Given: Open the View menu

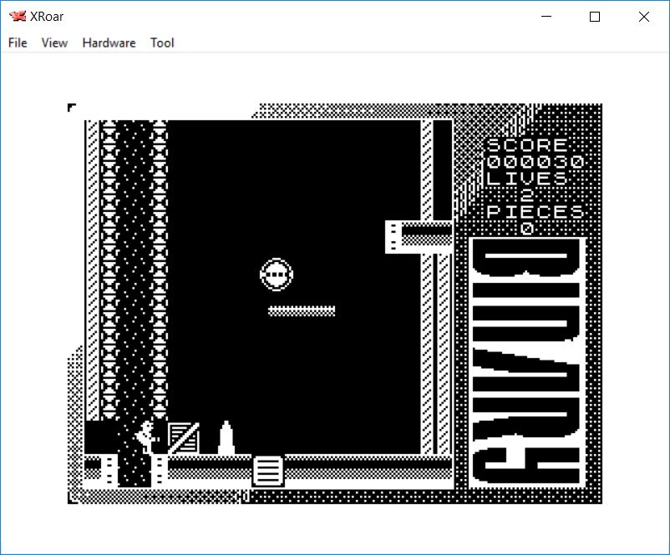Looking at the screenshot, I should (54, 43).
